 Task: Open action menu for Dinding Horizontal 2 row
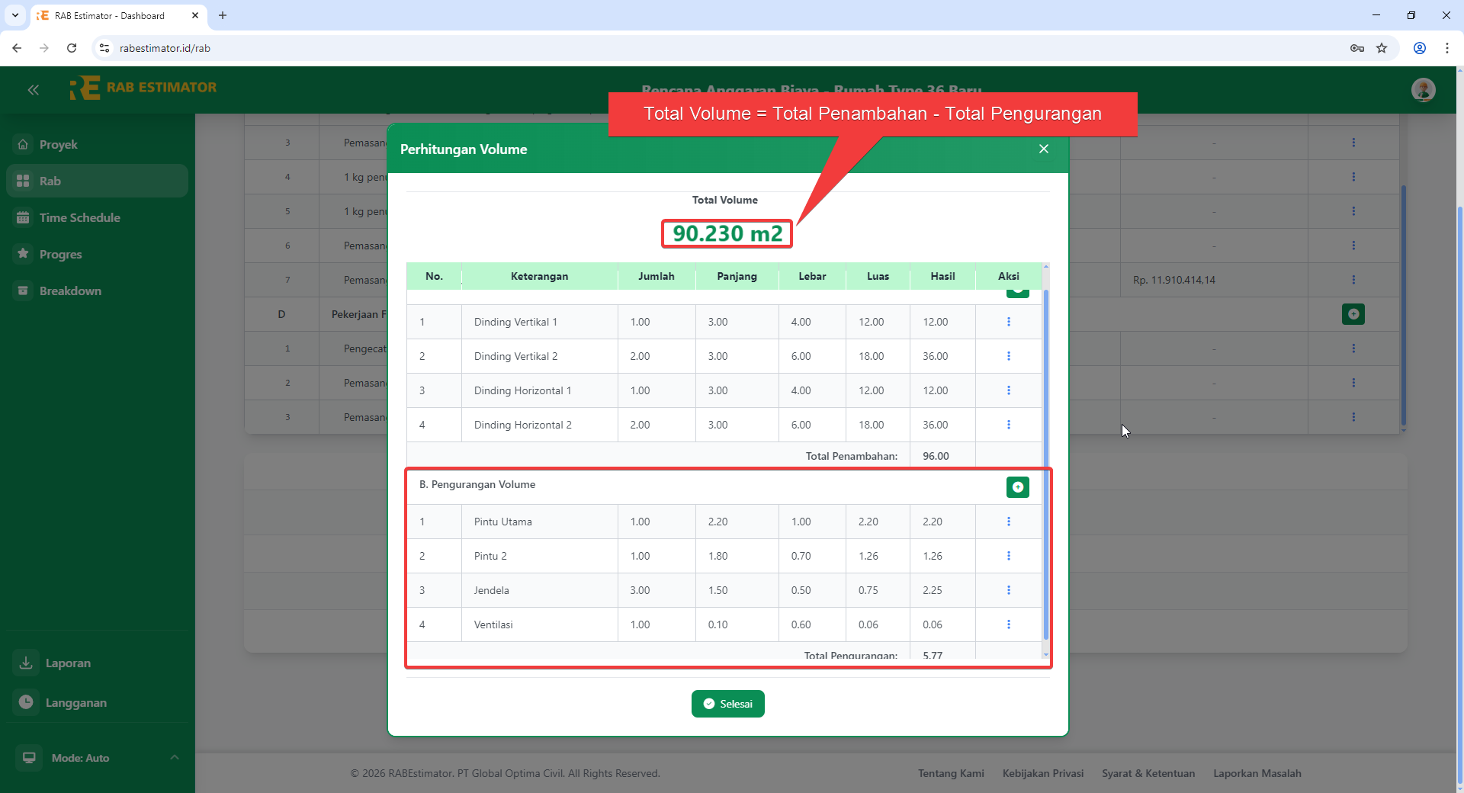[1008, 425]
